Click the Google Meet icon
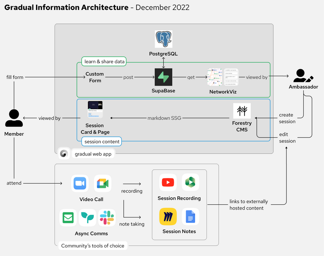This screenshot has width=324, height=256. pyautogui.click(x=103, y=184)
